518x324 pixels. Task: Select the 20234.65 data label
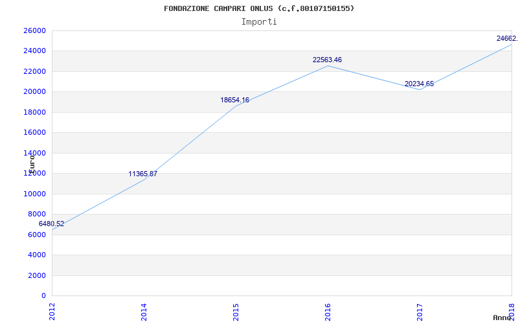click(419, 84)
